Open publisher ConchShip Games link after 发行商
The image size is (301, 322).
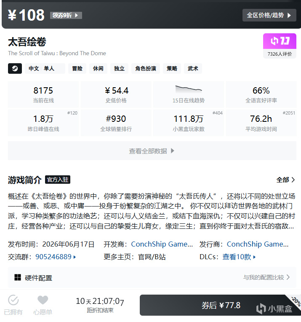click(258, 244)
